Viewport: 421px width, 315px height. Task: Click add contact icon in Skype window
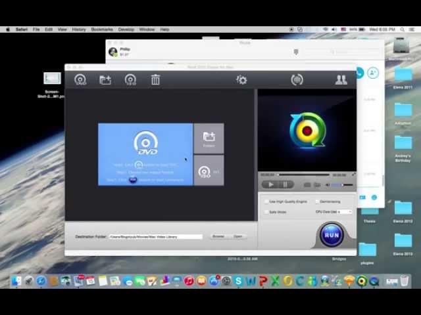point(373,73)
